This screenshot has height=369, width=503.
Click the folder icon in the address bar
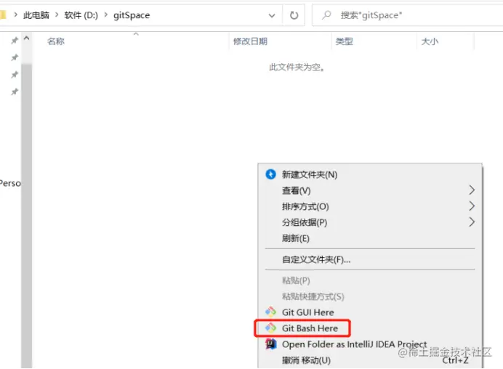pyautogui.click(x=3, y=15)
